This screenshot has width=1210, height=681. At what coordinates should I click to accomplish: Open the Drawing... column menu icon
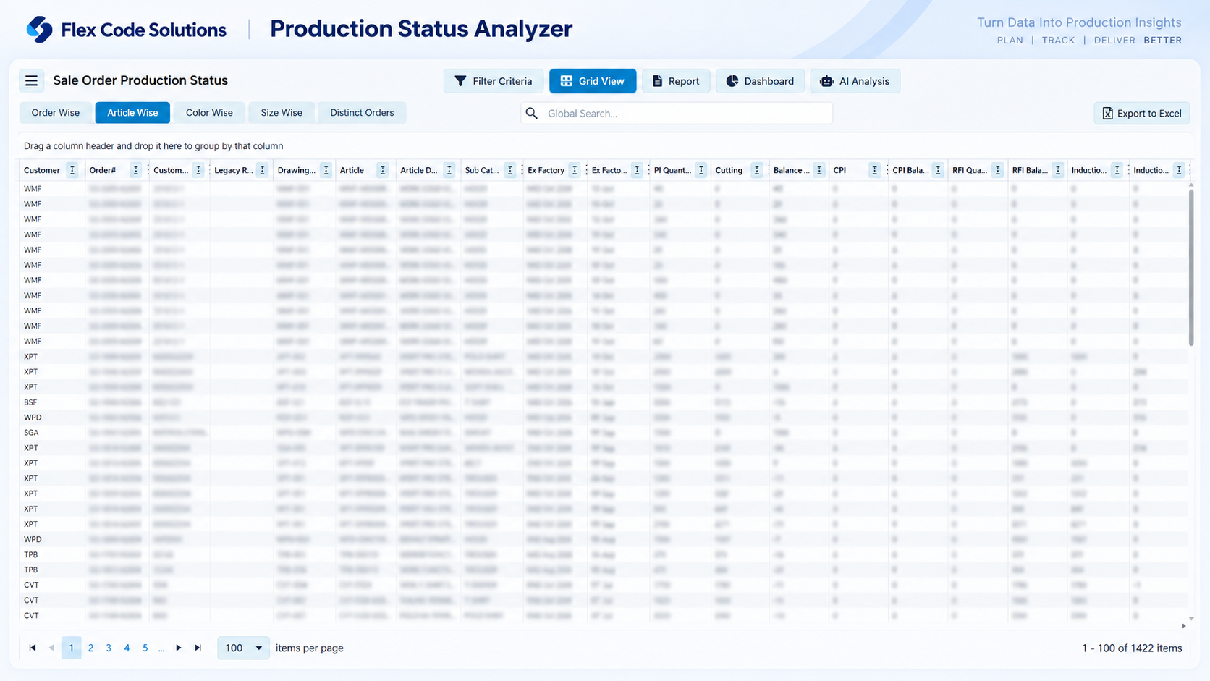click(326, 170)
